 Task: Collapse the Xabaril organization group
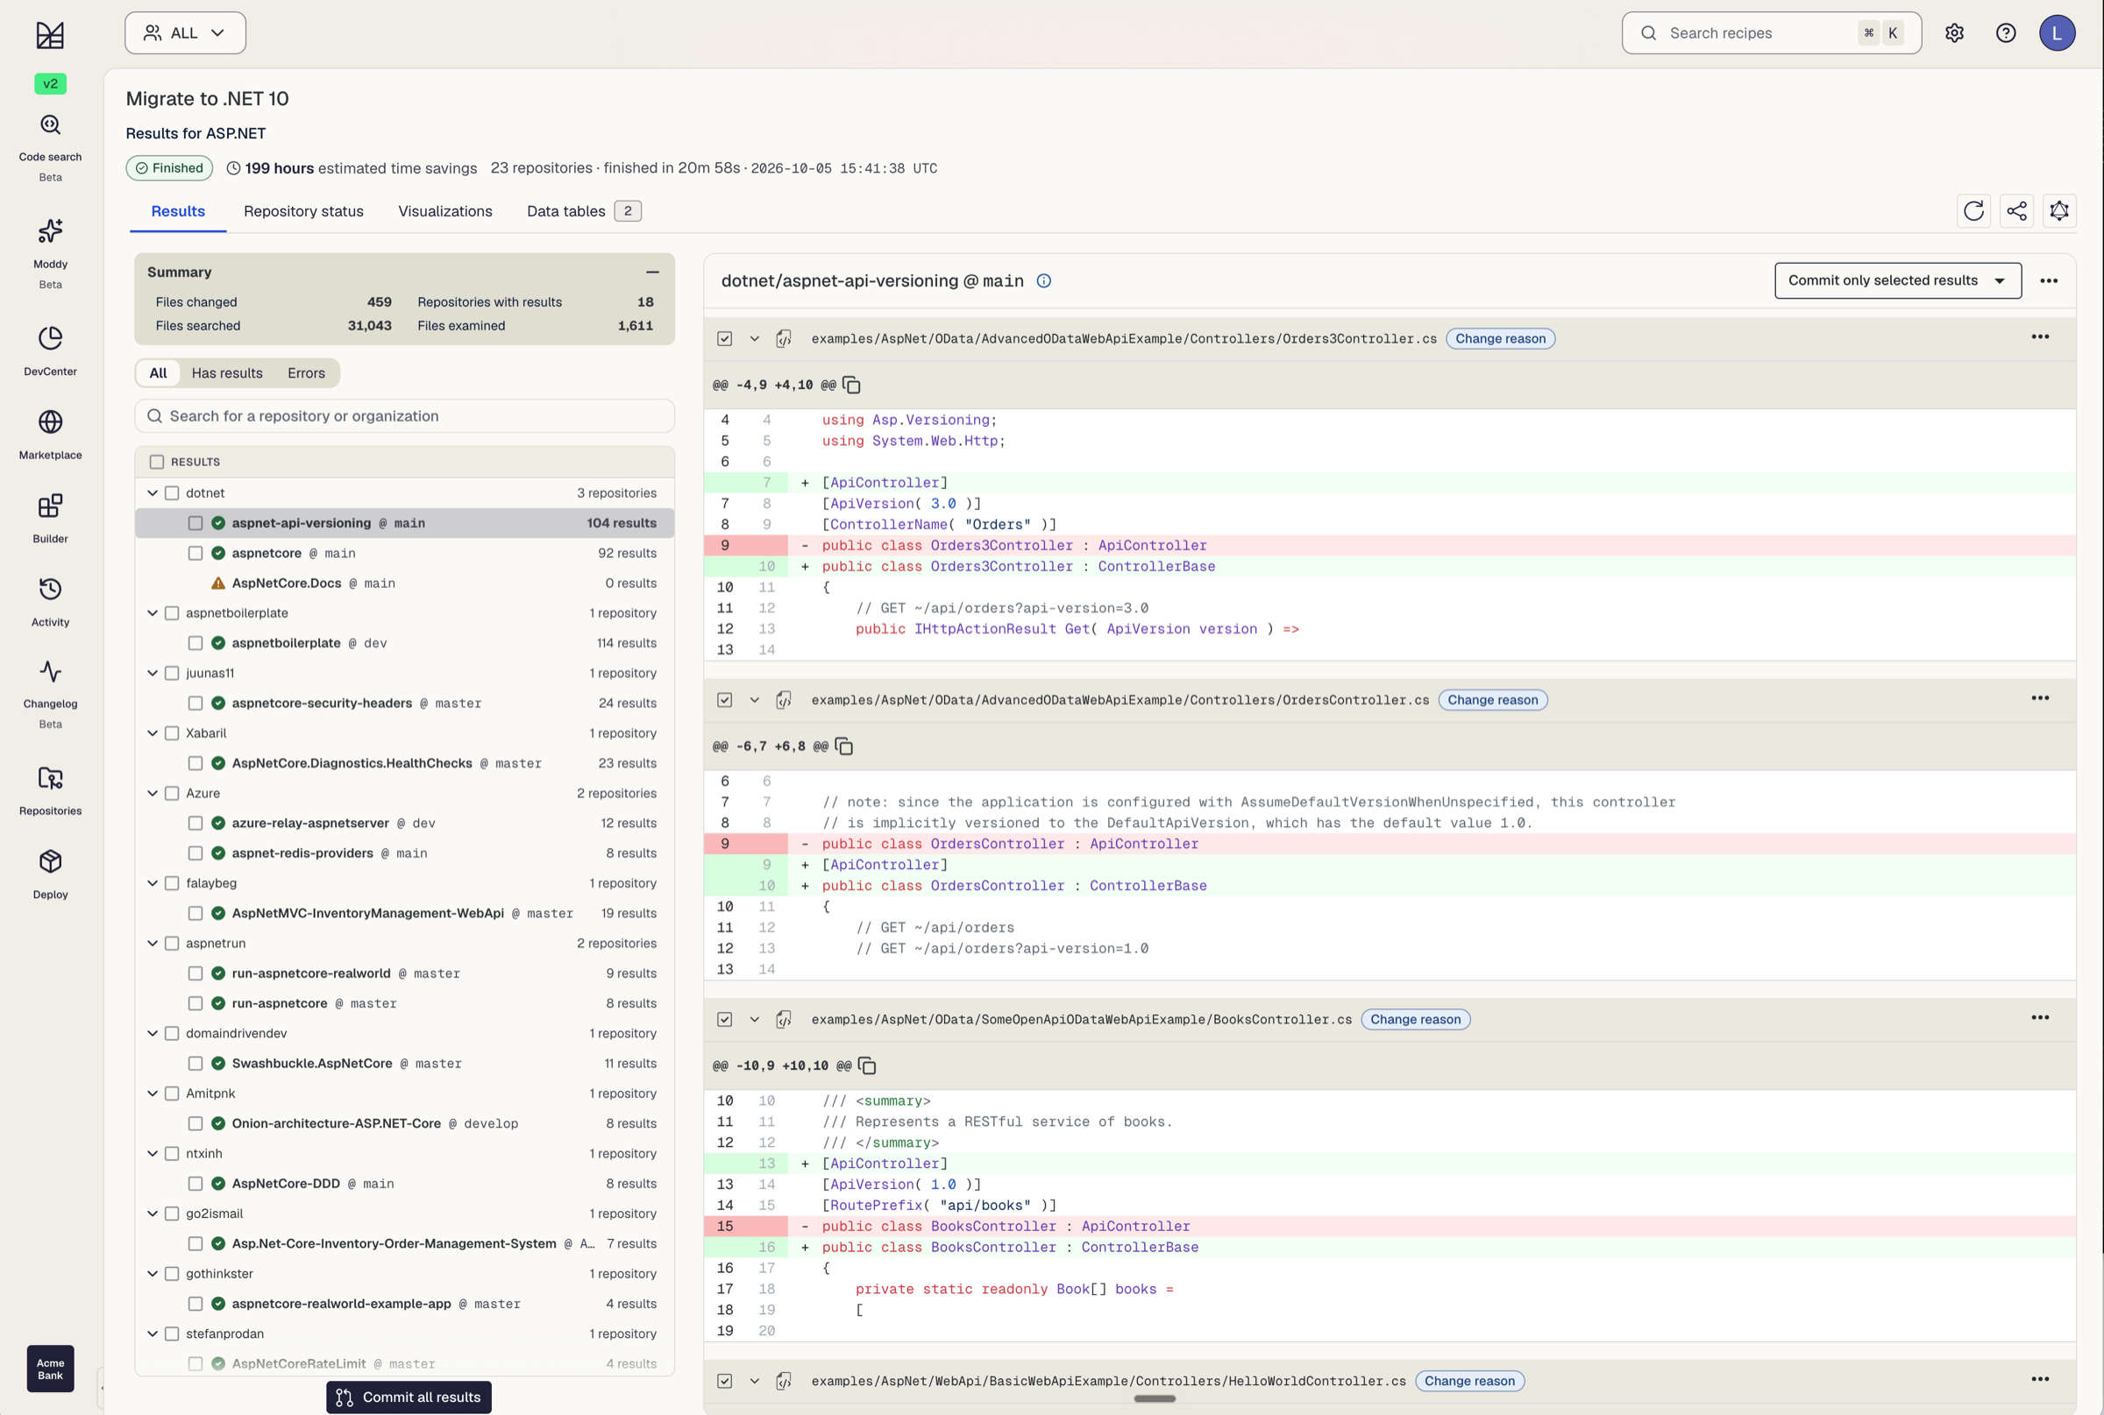tap(153, 733)
